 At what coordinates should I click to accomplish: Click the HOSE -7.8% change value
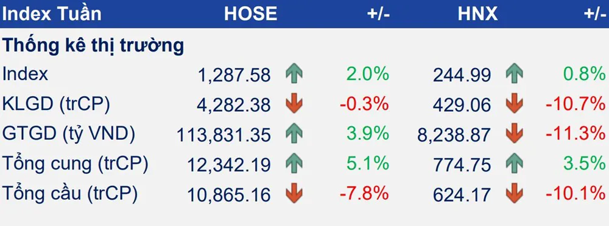click(x=364, y=193)
